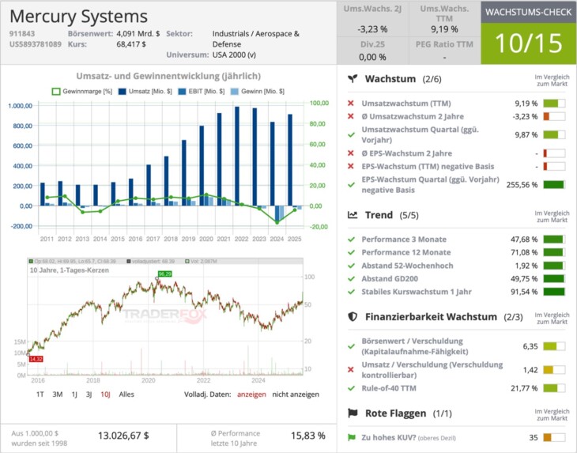Click red X beside Ø Umsatzwachstum 2 Jahre
The image size is (577, 453).
click(351, 116)
